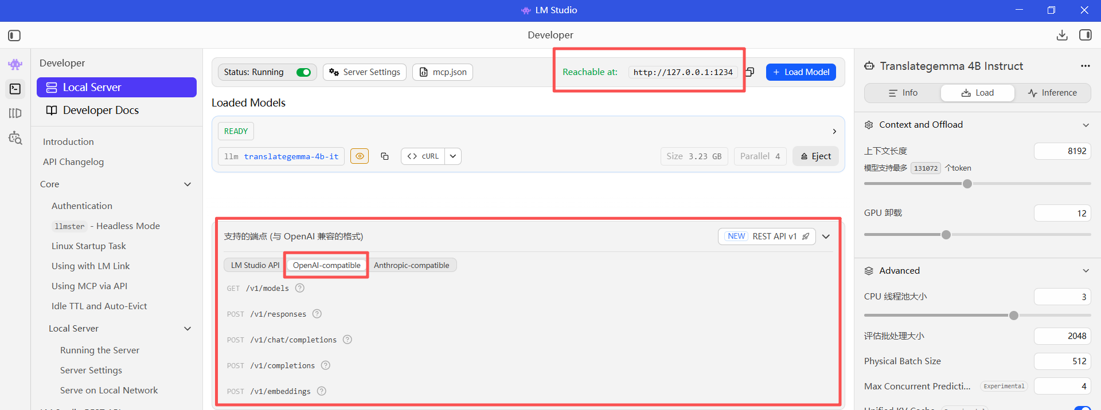The width and height of the screenshot is (1101, 410).
Task: Open the mcp.json file button
Action: (443, 72)
